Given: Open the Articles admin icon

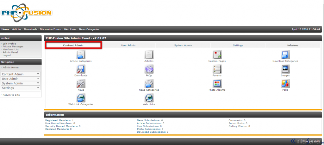Looking at the screenshot, I should coord(149,54).
